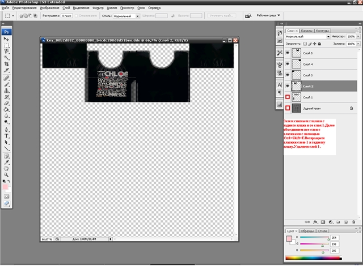
Task: Toggle Quick Mask mode
Action: coord(6,196)
